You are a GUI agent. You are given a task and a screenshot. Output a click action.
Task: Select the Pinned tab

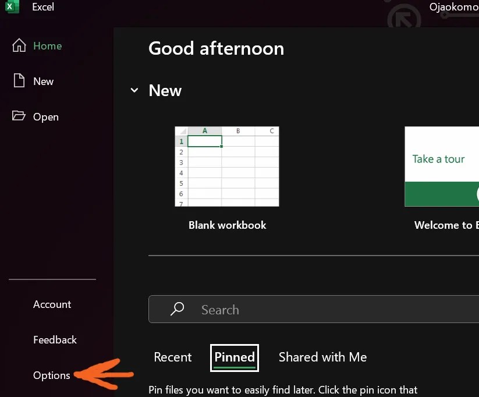pyautogui.click(x=234, y=357)
